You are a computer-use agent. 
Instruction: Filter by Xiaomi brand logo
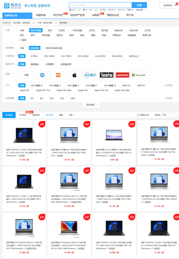coord(58,75)
